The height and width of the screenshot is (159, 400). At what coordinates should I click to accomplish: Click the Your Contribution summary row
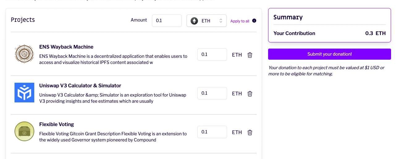click(329, 33)
